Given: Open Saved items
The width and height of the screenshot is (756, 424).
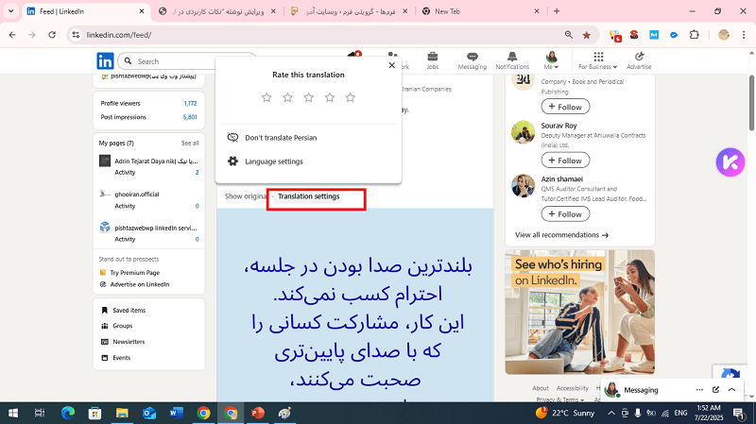Looking at the screenshot, I should 129,311.
